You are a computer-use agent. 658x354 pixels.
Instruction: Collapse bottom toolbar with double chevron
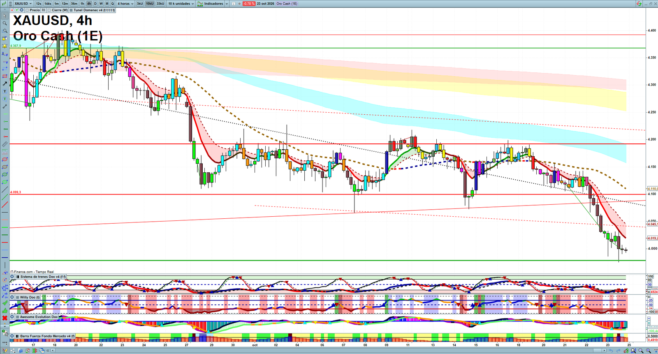point(48,350)
